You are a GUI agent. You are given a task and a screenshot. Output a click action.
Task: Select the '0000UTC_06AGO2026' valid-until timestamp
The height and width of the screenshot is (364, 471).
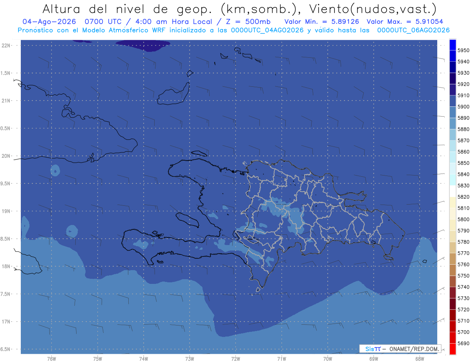pos(413,30)
